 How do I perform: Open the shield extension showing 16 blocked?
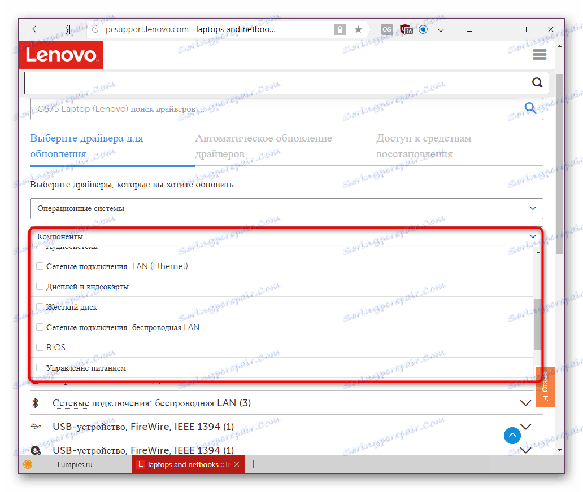coord(407,29)
